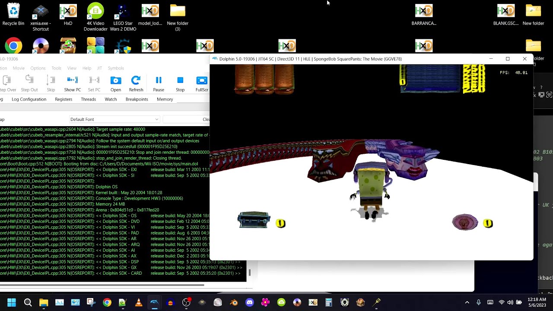Open the Windows Start menu
This screenshot has height=311, width=553.
pos(12,302)
